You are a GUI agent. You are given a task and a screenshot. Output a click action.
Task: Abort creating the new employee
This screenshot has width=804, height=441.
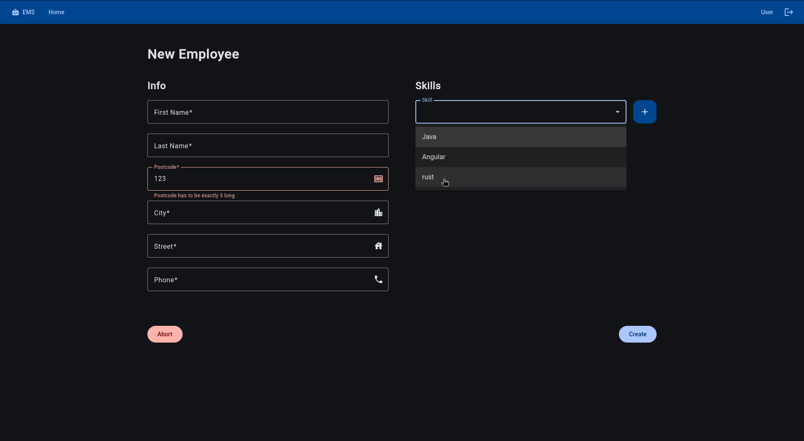(x=165, y=334)
